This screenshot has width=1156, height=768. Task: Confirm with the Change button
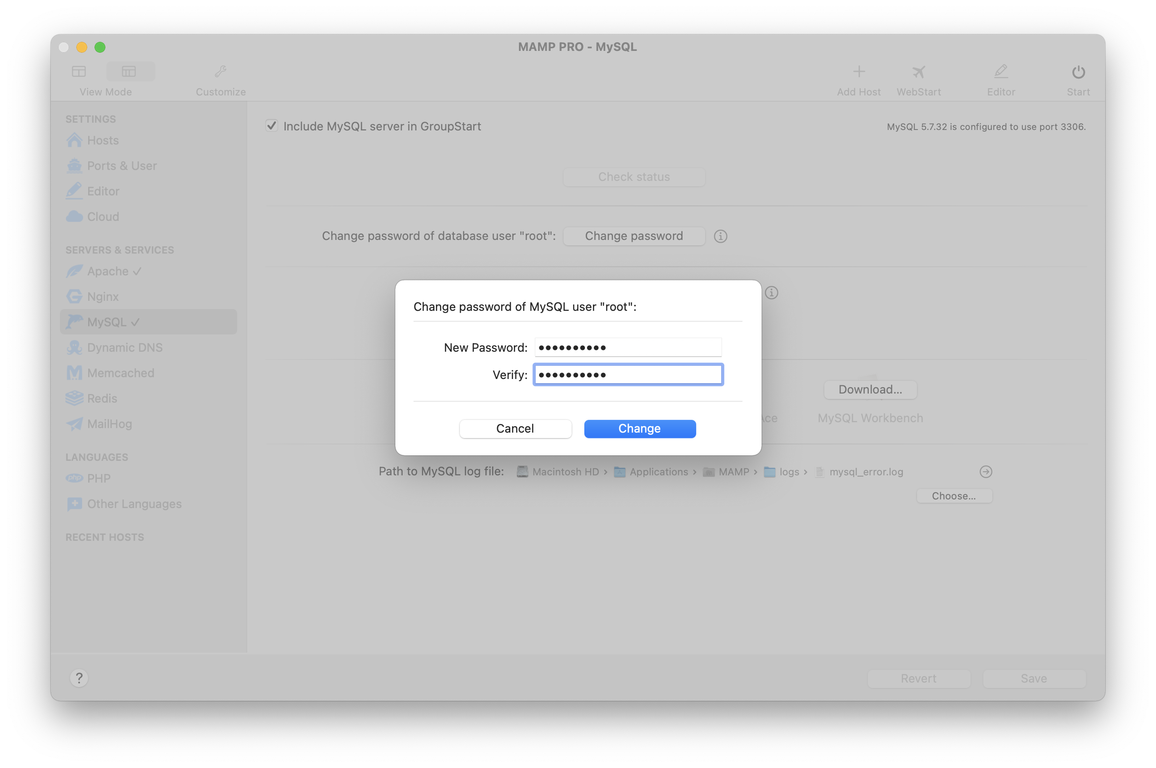pyautogui.click(x=639, y=428)
